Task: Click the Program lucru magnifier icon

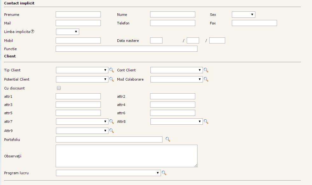Action: [164, 173]
